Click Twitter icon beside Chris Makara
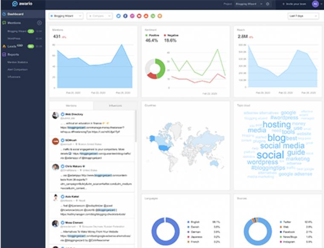The width and height of the screenshot is (324, 248). (62, 166)
